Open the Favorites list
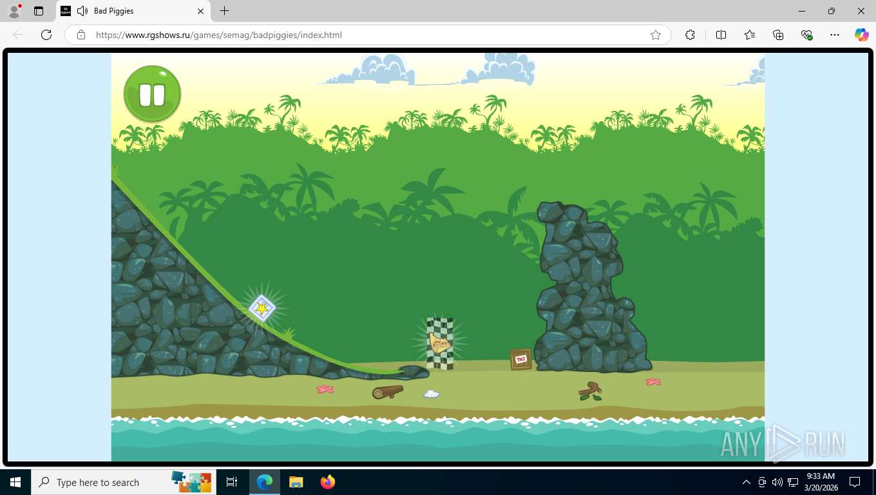876x495 pixels. 749,35
